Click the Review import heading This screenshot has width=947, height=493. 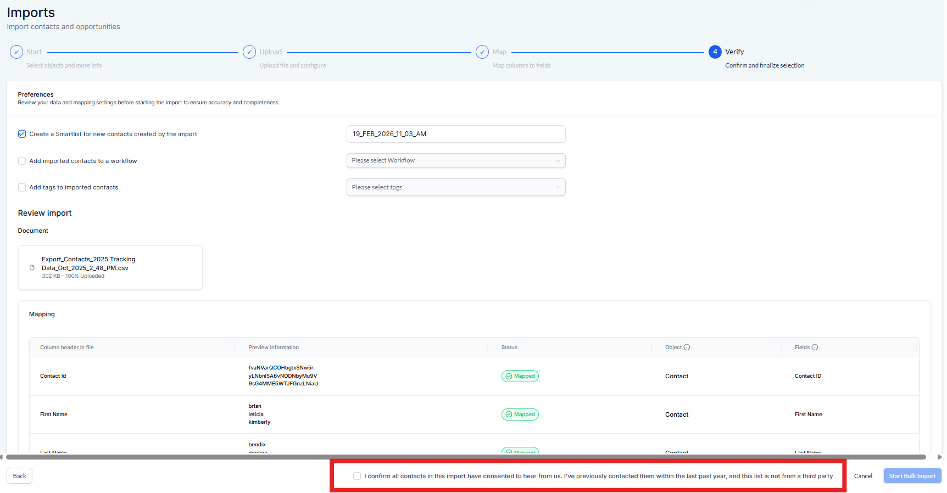coord(44,213)
